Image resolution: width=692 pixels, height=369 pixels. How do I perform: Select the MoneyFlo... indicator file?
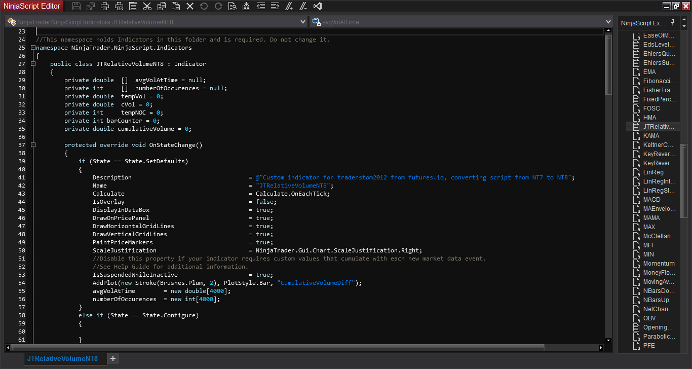[655, 273]
